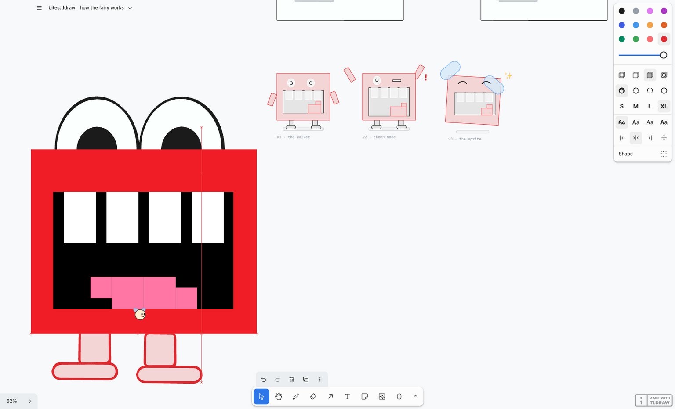Set fill style to none

[x=621, y=75]
